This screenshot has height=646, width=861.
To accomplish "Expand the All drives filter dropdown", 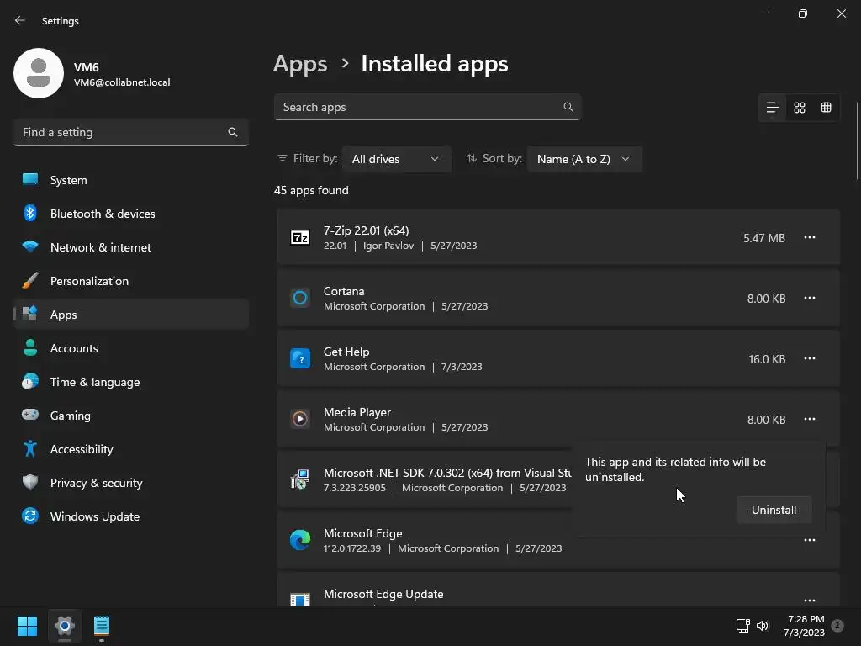I will (396, 159).
